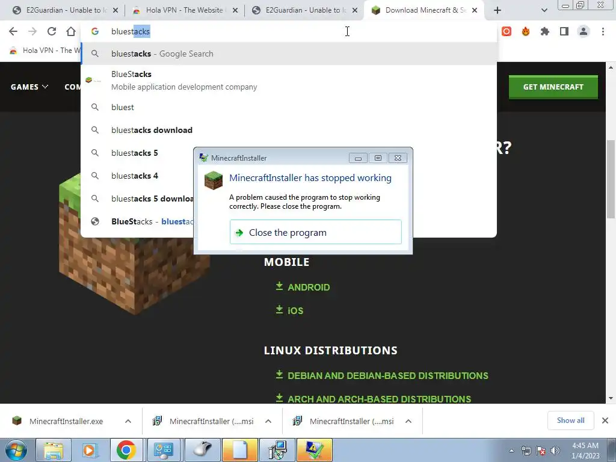The height and width of the screenshot is (462, 616).
Task: Close the Hola VPN tab
Action: click(235, 10)
